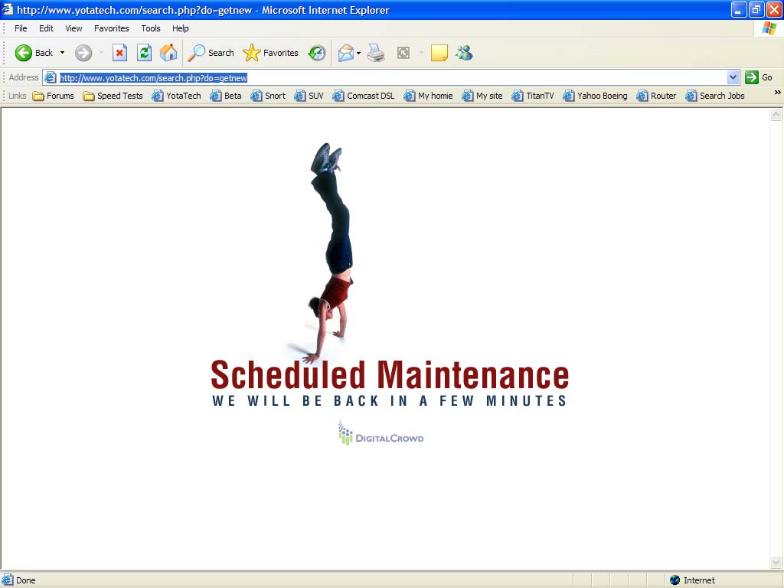Open the Search Jobs link
Viewport: 784px width, 588px height.
point(715,96)
